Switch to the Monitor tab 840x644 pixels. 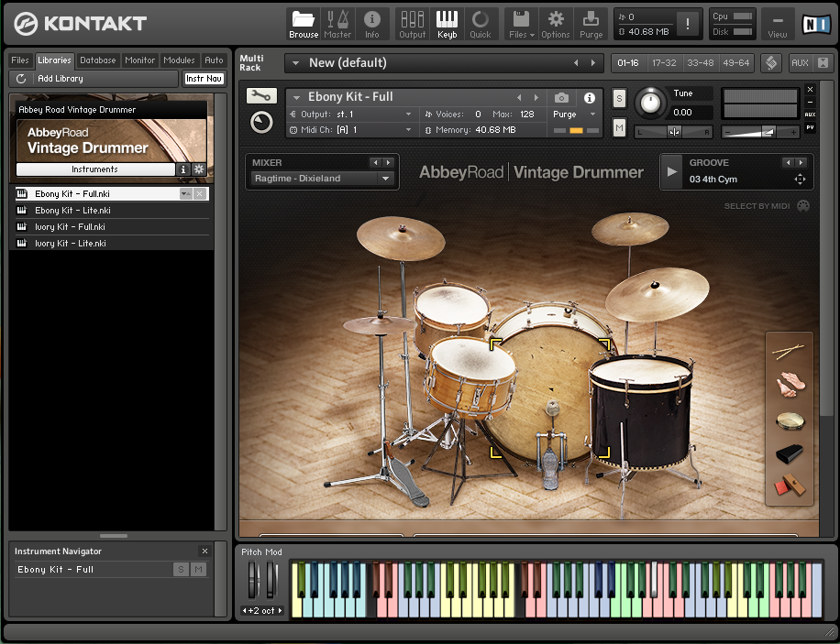point(139,60)
